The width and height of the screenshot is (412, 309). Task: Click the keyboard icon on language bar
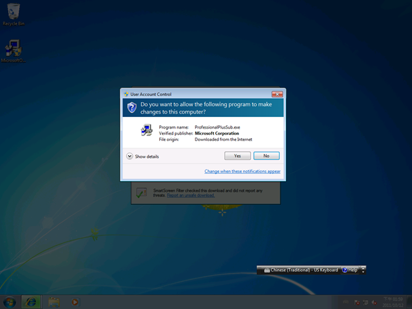[x=267, y=270]
